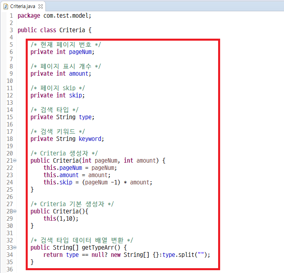Collapse the Criteria(int pageNum, int amount) constructor fold
Image resolution: width=284 pixels, height=273 pixels.
[15, 161]
